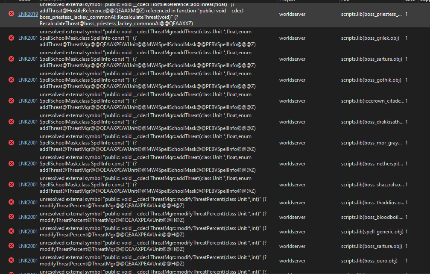
Task: Click the error icon on the boss_drakkisath row
Action: [11, 122]
